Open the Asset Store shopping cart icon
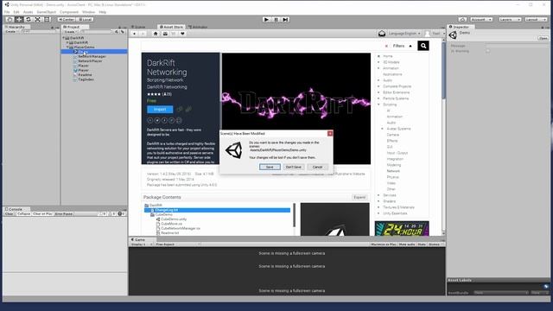This screenshot has width=553, height=311. (174, 34)
